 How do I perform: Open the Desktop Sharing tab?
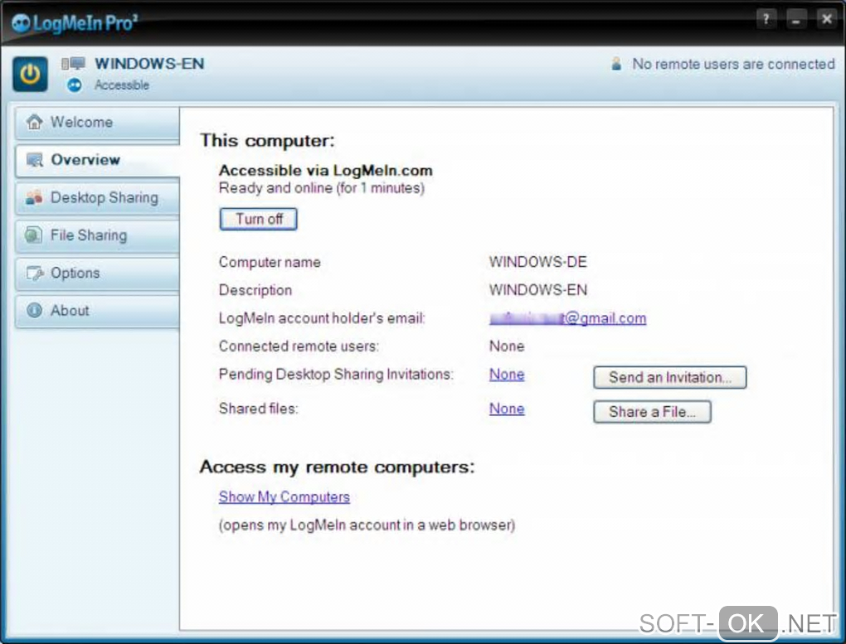coord(97,198)
